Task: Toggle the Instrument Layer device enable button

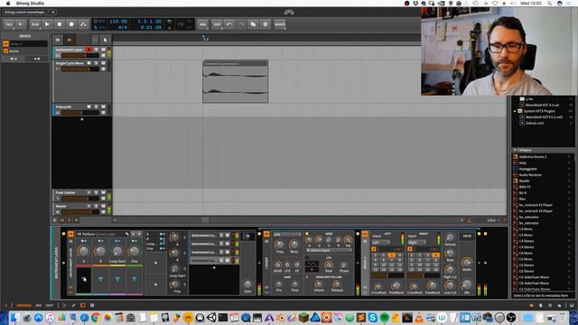Action: (x=70, y=234)
